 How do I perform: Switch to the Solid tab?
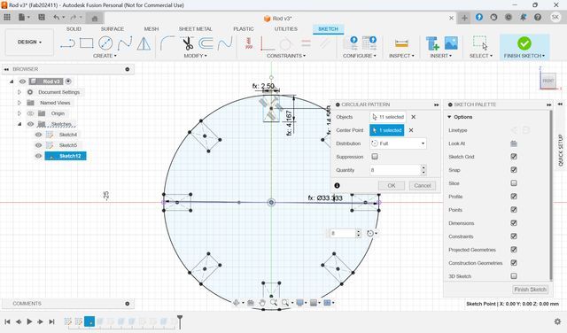[x=74, y=29]
